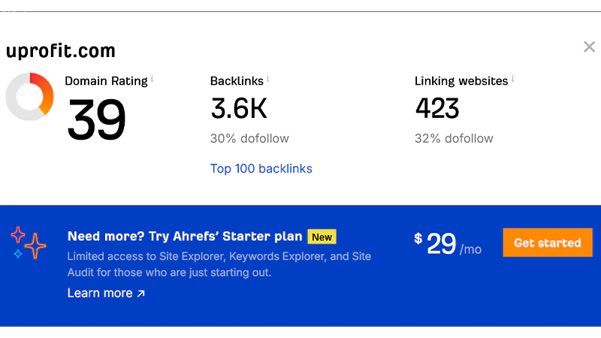Click the Linking websites label
Viewport: 601px width, 338px height.
[x=461, y=81]
